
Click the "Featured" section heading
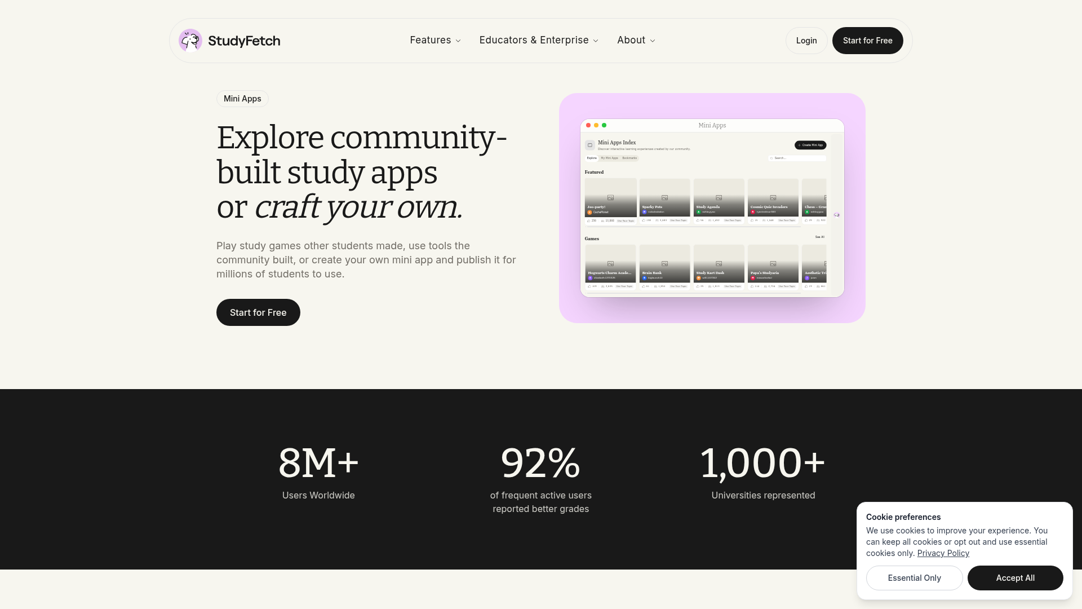point(594,172)
